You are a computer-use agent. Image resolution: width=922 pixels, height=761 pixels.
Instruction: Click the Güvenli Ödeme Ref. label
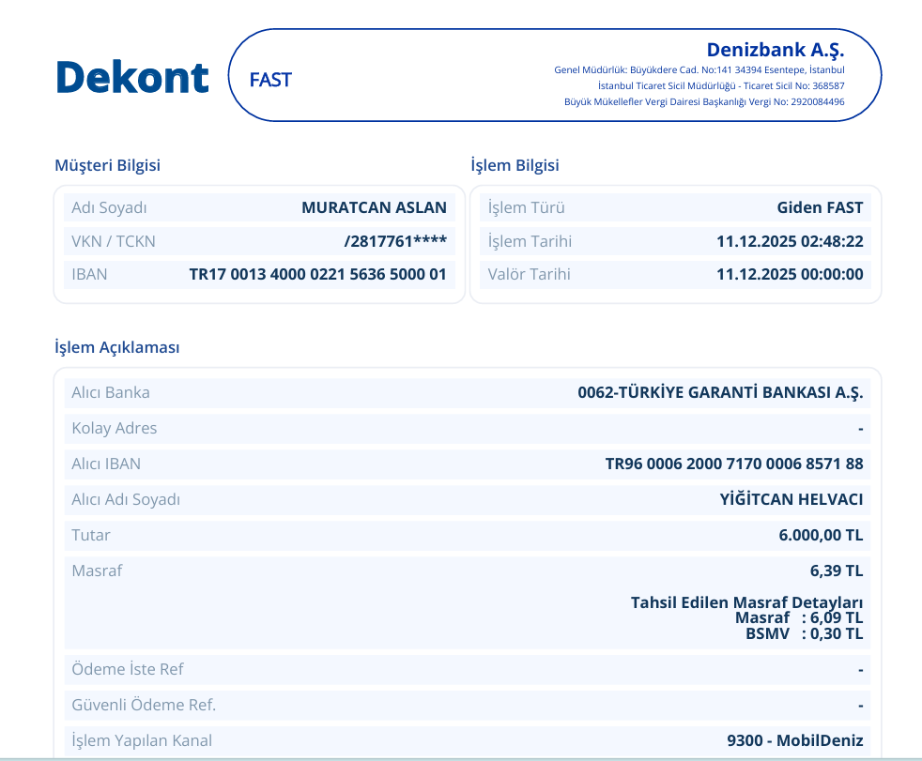[144, 706]
